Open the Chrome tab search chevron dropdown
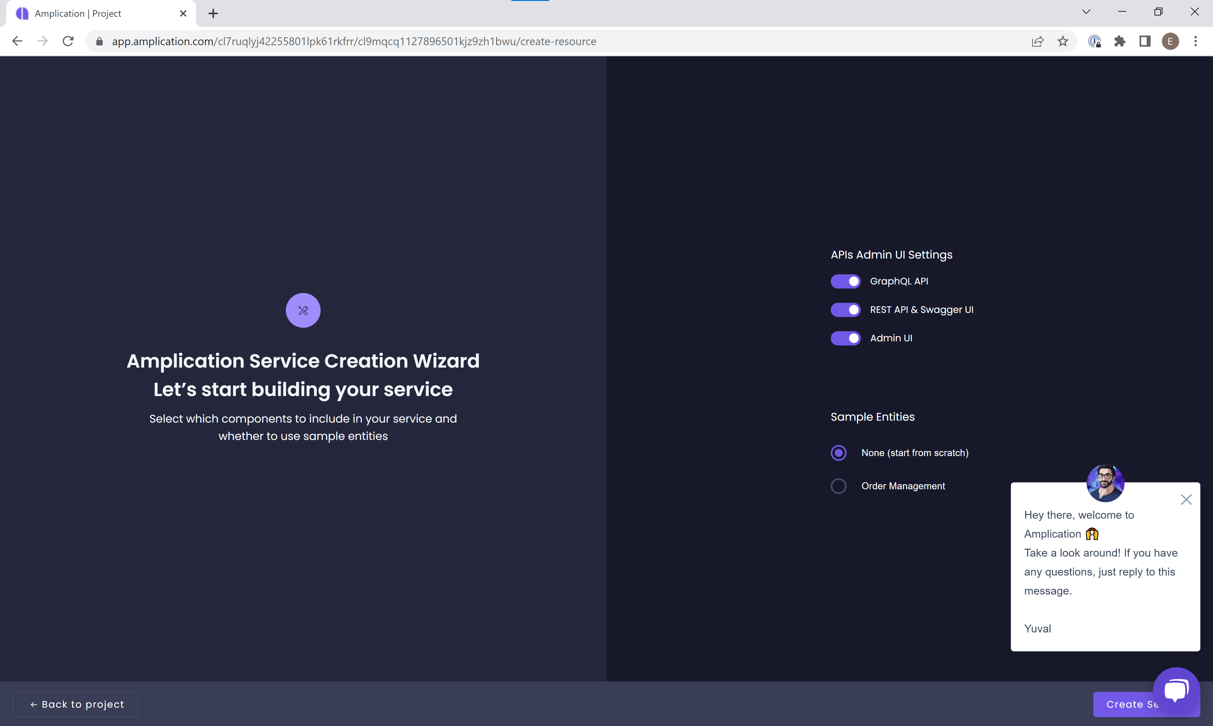This screenshot has height=726, width=1213. [1086, 12]
